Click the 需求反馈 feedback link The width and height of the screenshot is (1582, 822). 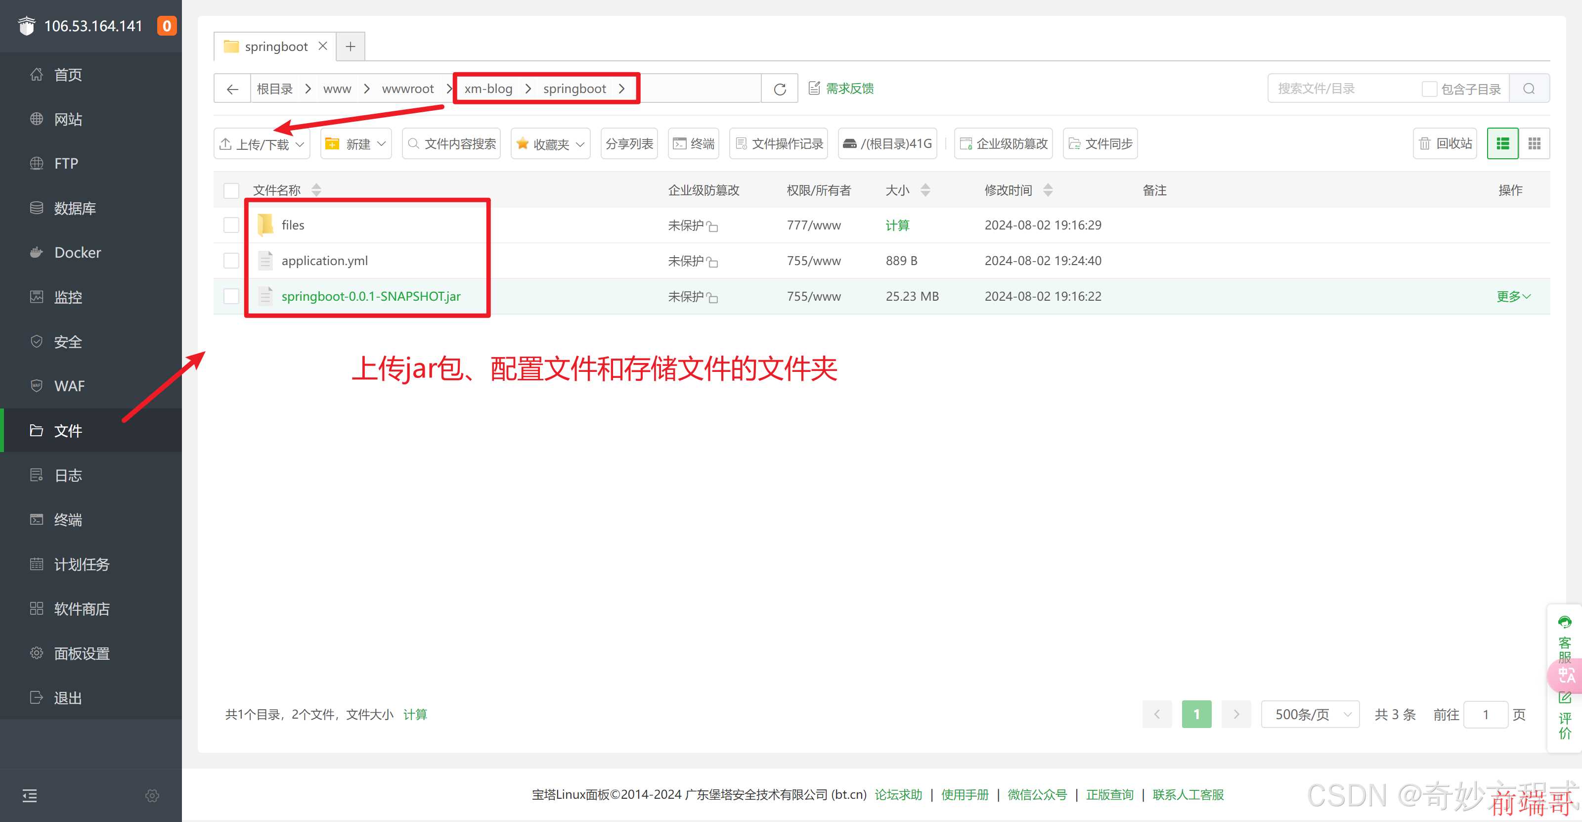841,89
